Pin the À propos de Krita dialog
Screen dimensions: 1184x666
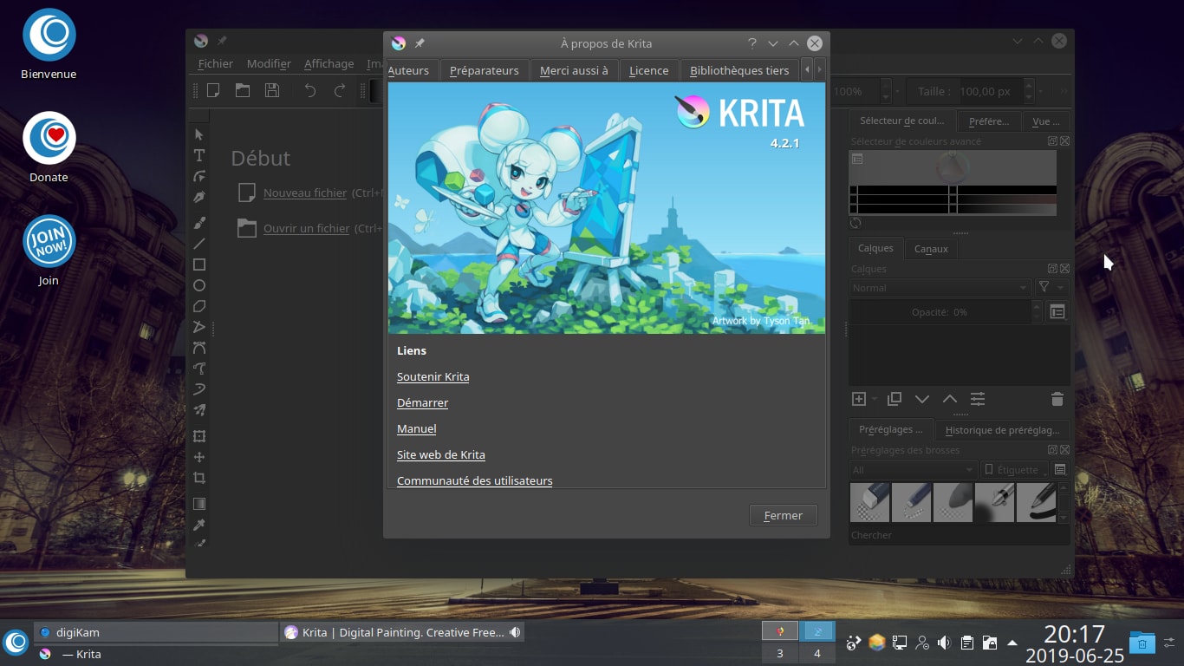[420, 43]
